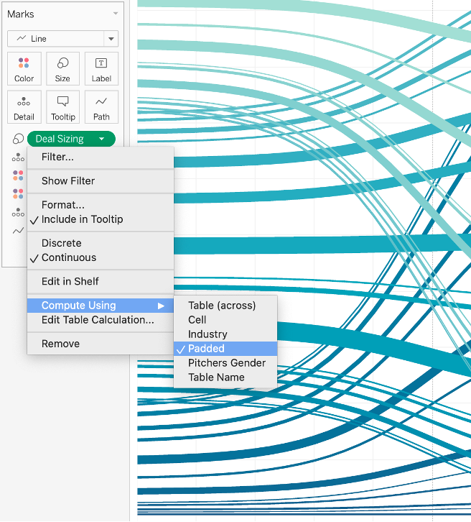The image size is (471, 522).
Task: Select the checked Padded option
Action: pos(225,349)
